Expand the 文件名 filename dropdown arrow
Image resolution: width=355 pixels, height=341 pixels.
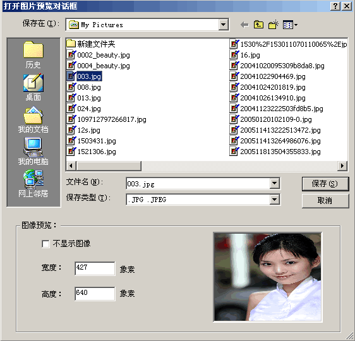coord(274,183)
